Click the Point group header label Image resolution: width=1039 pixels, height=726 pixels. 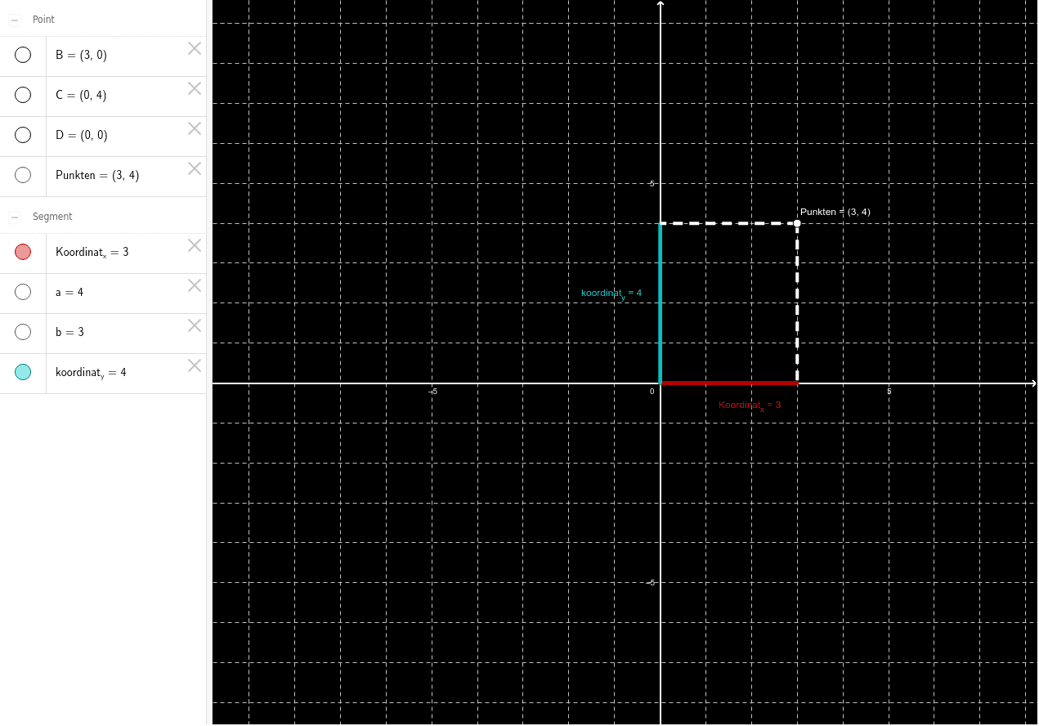tap(43, 19)
